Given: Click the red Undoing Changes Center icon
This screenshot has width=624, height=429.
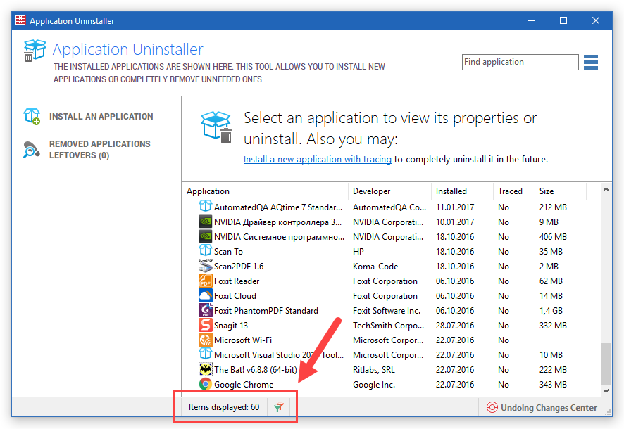Looking at the screenshot, I should pos(492,407).
